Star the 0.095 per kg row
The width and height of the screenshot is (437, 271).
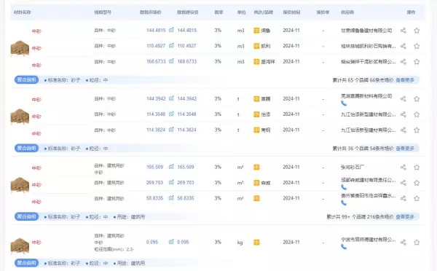(x=417, y=243)
